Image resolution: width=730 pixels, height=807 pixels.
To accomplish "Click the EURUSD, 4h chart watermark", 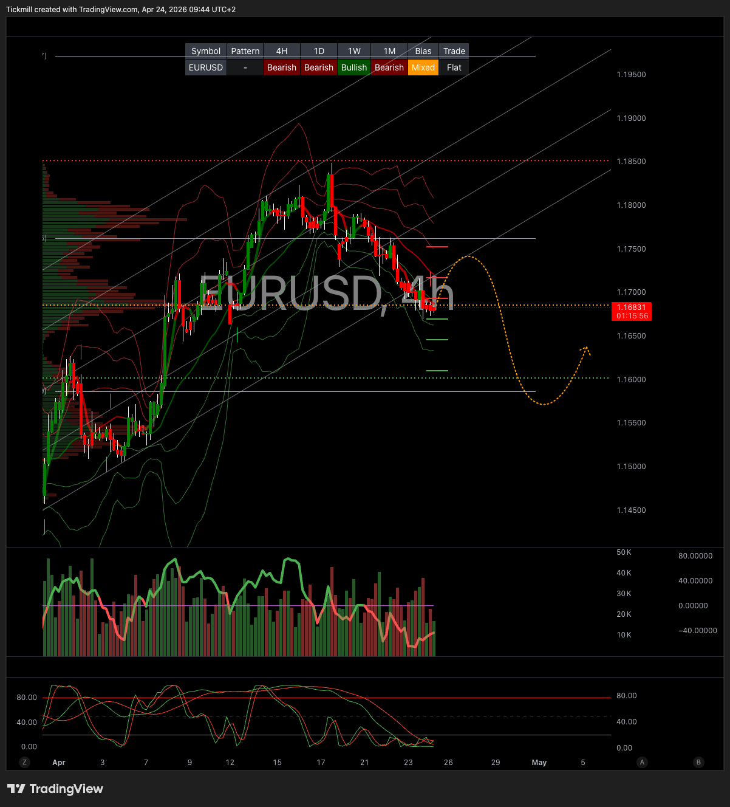I will pos(327,293).
